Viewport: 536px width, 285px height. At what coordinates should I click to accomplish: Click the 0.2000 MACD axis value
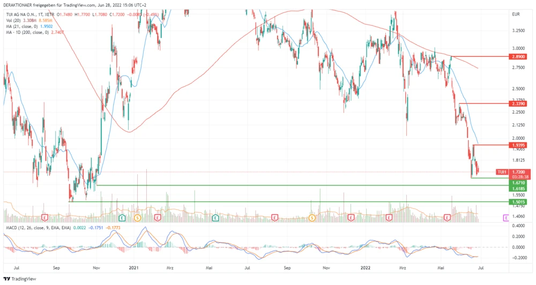coord(518,236)
